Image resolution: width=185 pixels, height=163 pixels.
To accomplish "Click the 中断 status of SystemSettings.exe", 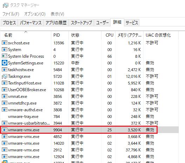I will [75, 63].
